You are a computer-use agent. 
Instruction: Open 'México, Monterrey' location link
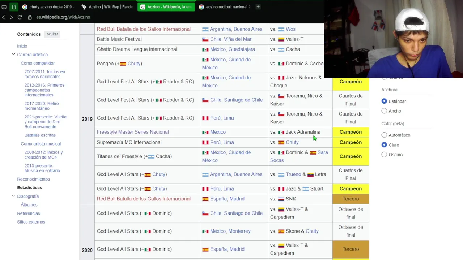pos(230,231)
